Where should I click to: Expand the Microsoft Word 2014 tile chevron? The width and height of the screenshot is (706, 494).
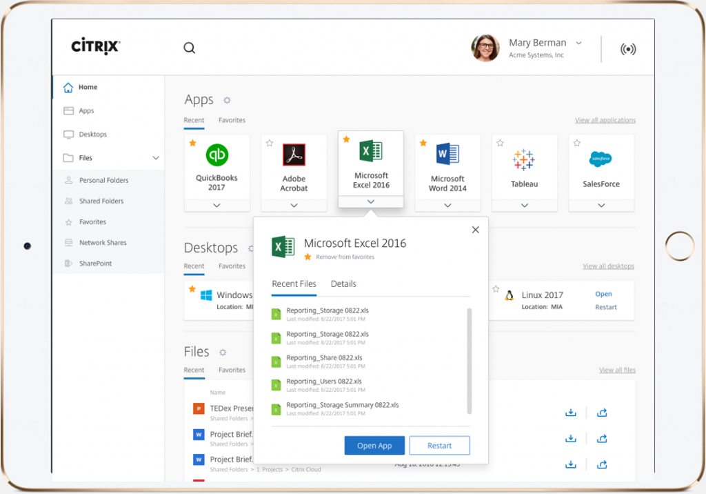click(x=447, y=206)
